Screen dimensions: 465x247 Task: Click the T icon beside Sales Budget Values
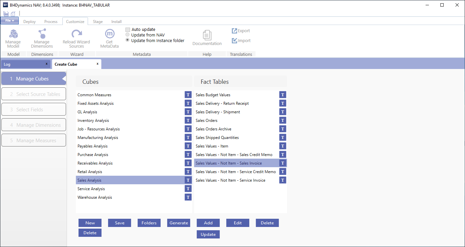point(282,95)
